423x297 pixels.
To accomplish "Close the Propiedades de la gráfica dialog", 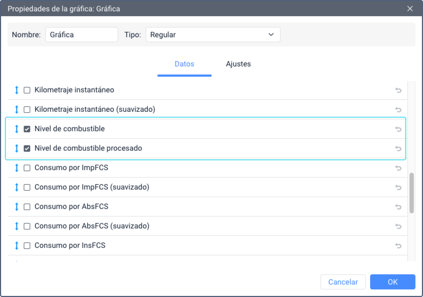I will (x=410, y=8).
